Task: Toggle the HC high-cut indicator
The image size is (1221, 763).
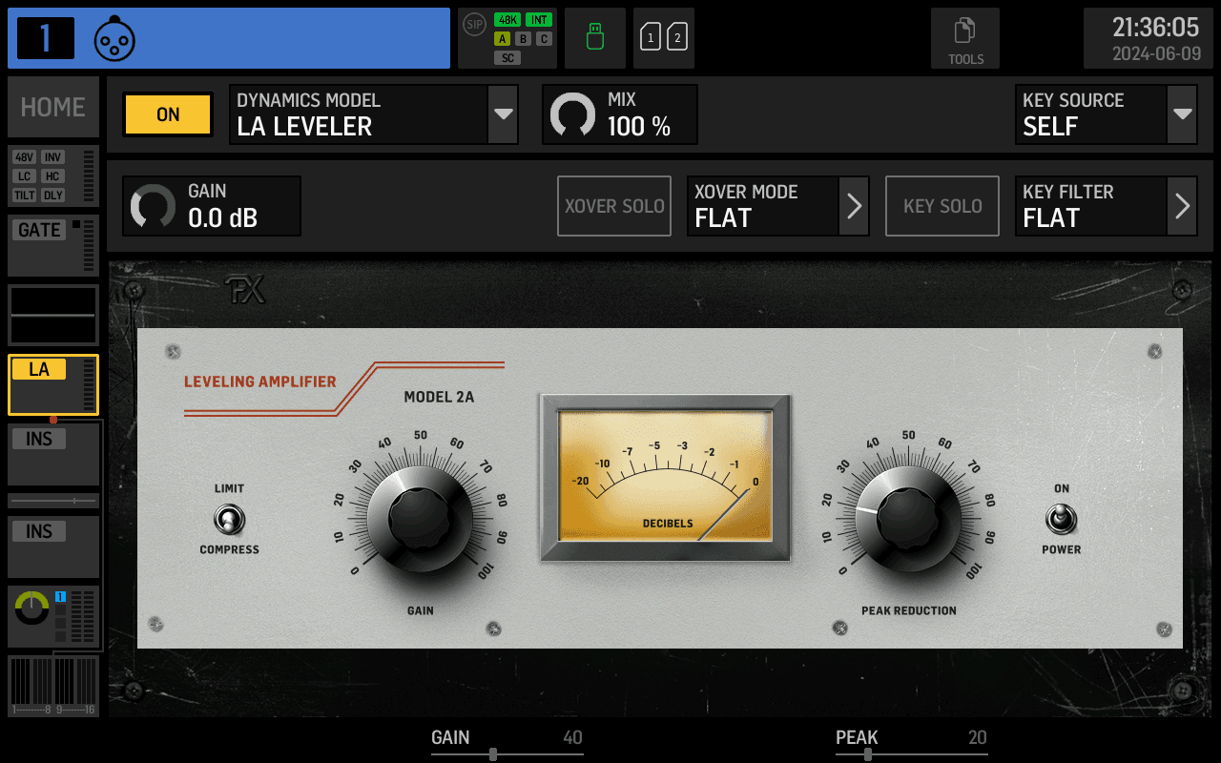Action: (52, 176)
